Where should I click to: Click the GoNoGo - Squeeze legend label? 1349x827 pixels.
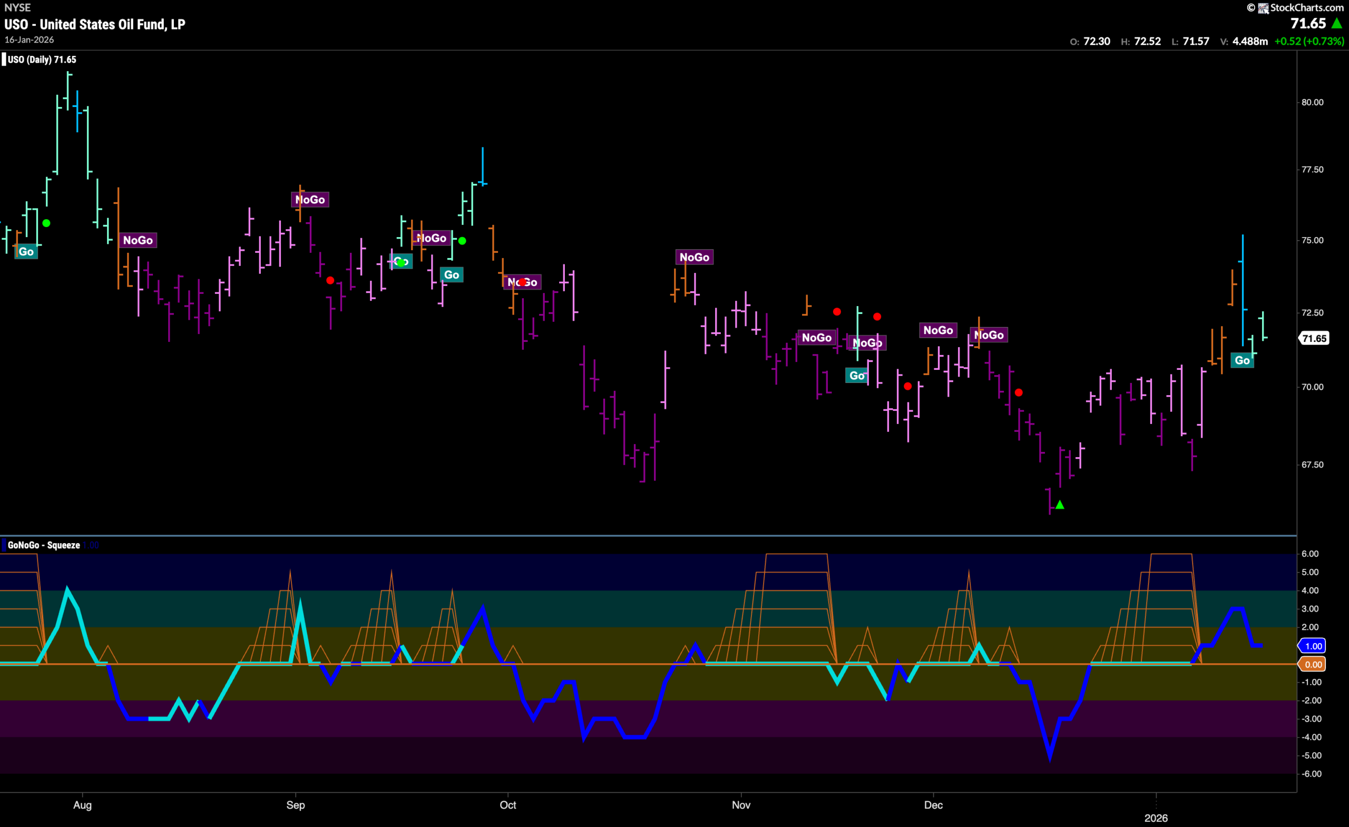point(44,545)
